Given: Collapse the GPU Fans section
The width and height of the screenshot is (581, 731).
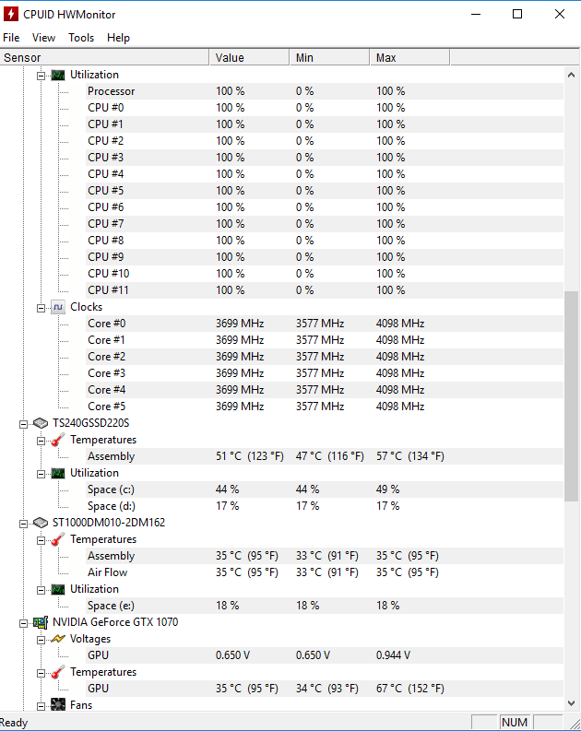Looking at the screenshot, I should [x=41, y=705].
